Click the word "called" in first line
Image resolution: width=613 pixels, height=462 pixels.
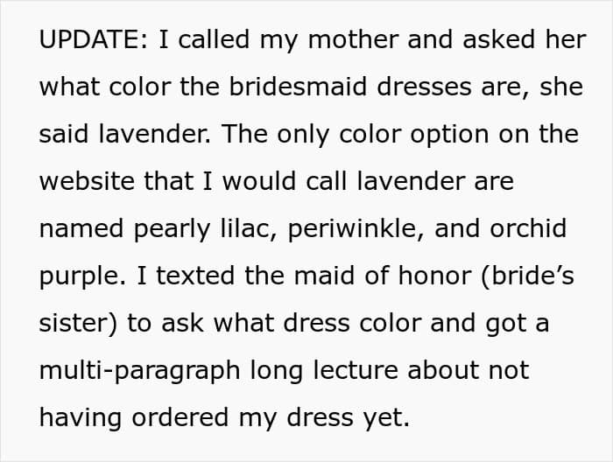tap(214, 39)
